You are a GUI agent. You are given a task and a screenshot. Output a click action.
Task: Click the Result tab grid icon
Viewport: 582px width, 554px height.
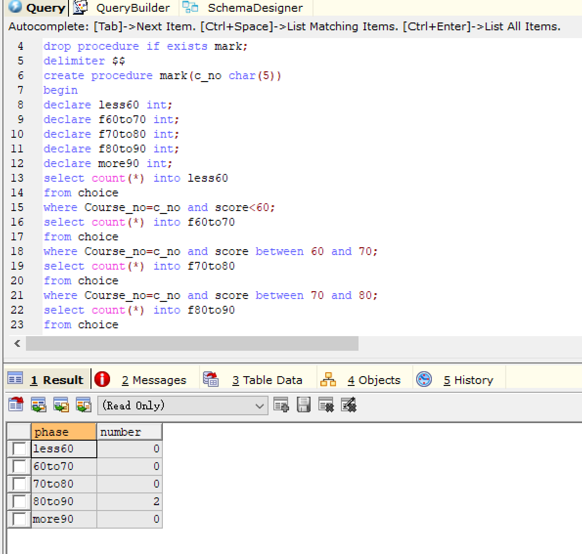(15, 379)
